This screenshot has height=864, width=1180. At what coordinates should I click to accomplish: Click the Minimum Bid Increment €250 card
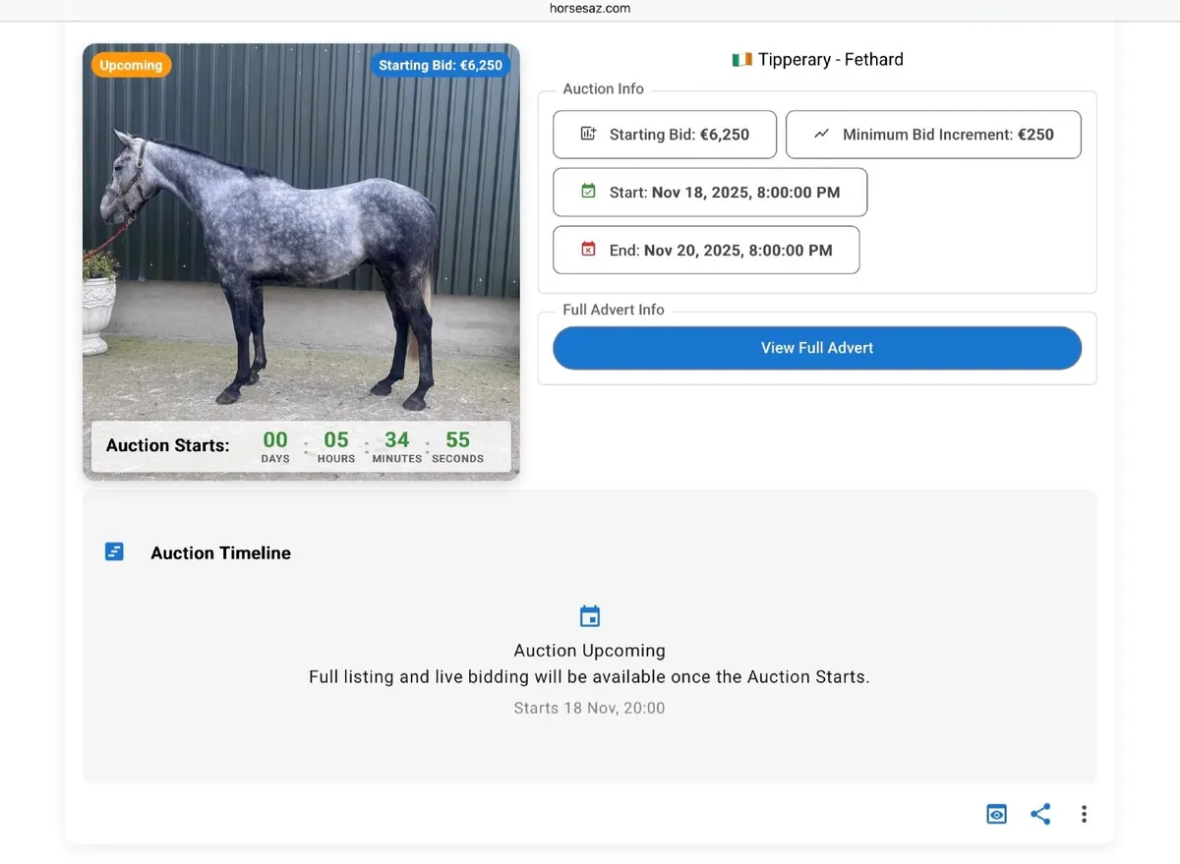[932, 134]
